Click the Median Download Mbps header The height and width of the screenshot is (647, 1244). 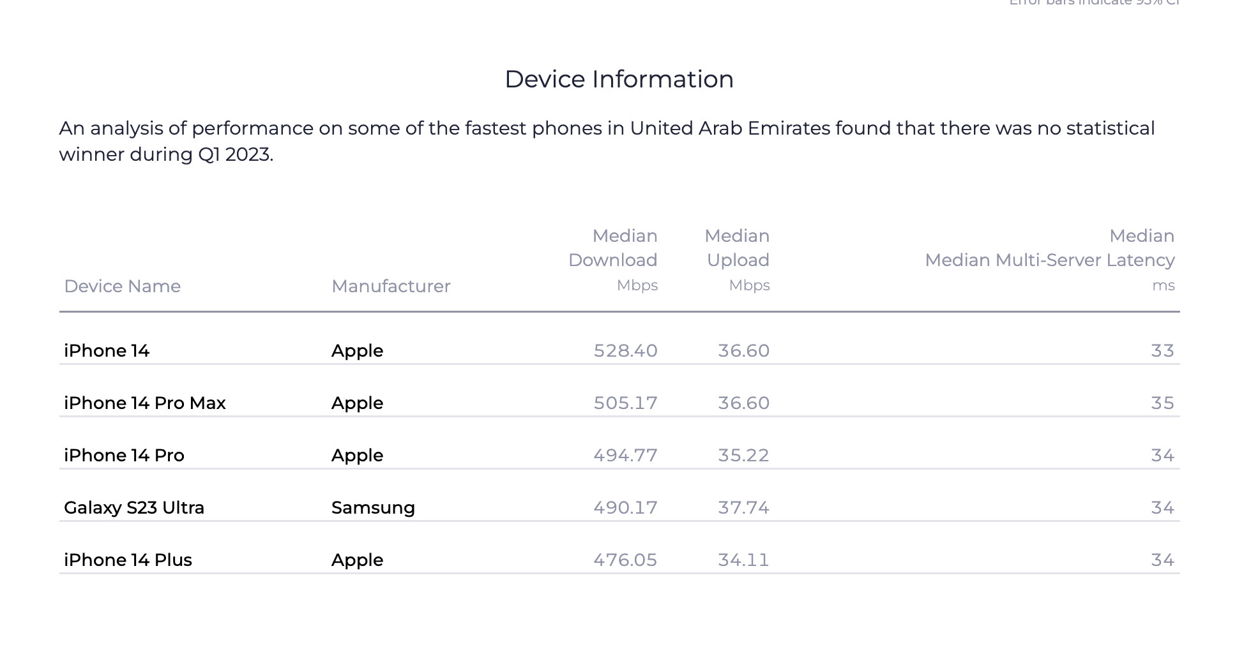613,260
